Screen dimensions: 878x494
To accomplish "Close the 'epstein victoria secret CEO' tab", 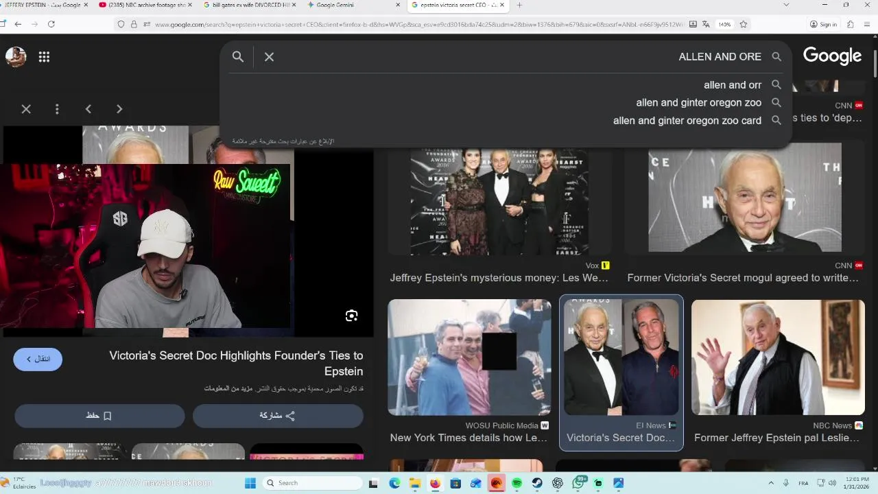I will coord(502,5).
